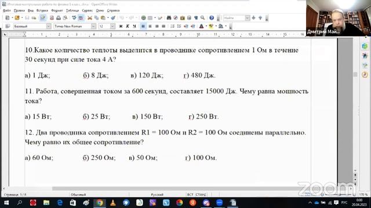Screen dimensions: 371x208
Task: Open VLC cone icon in taskbar
Action: (113, 203)
